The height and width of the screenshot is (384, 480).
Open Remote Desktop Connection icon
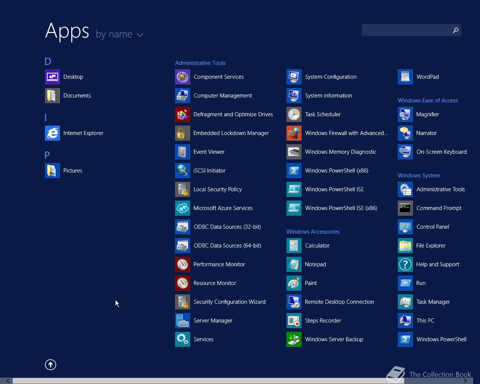(294, 302)
